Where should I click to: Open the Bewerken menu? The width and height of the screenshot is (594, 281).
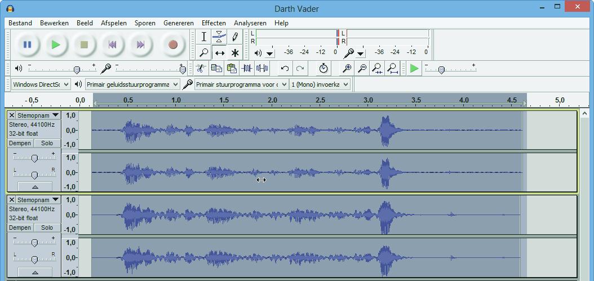54,23
